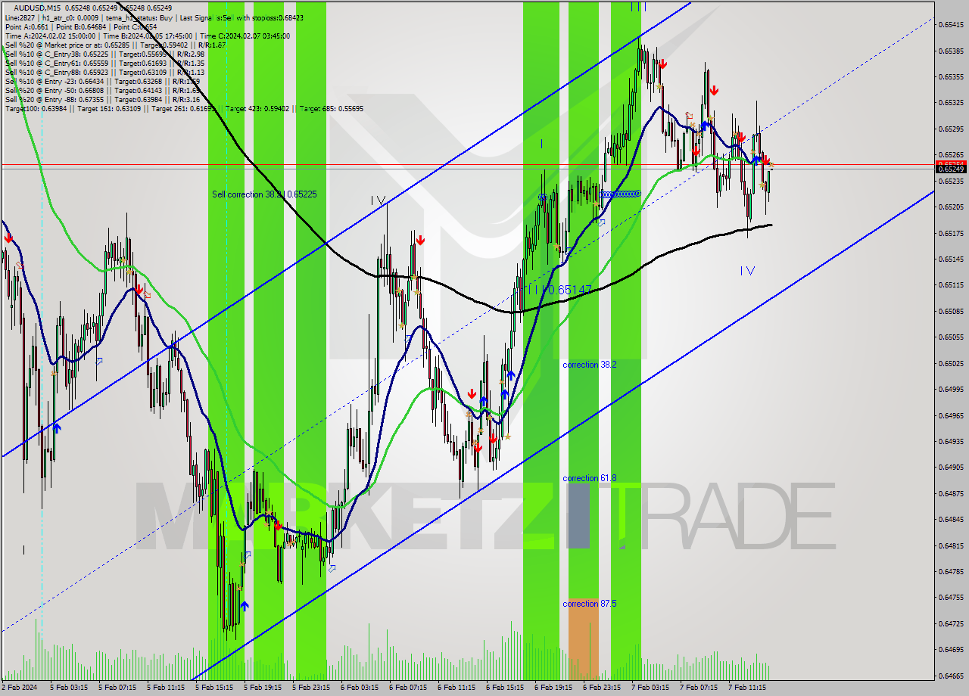Select the 'Sell %20 @ Entry -50' line

point(102,90)
